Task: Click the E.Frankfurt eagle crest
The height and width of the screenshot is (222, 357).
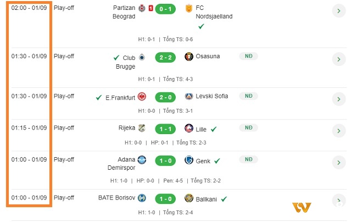Action: [x=142, y=97]
